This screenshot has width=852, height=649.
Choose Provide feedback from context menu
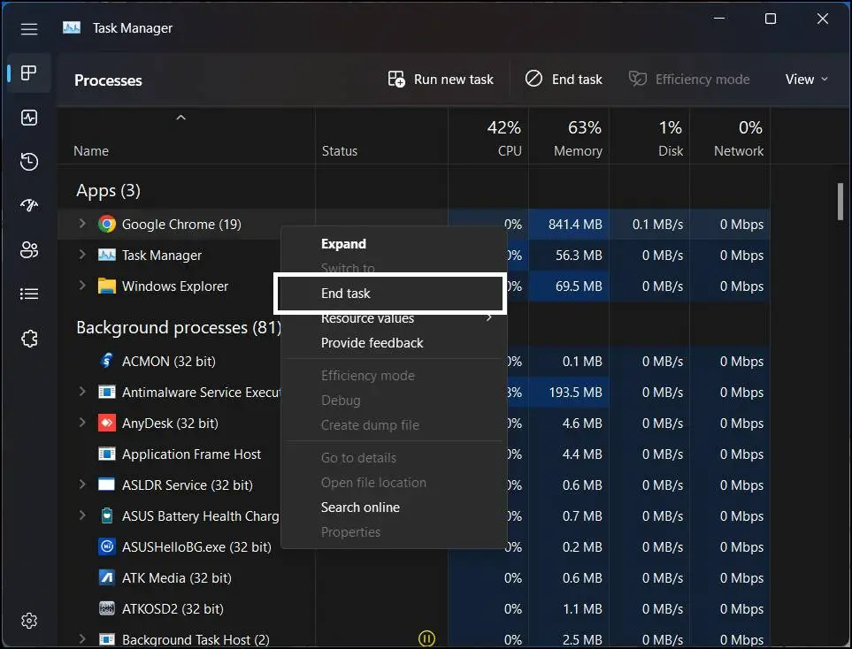[x=372, y=343]
